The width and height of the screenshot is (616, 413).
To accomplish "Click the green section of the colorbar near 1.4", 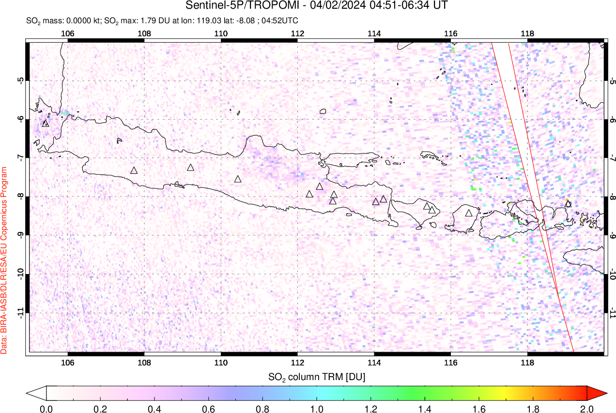I will 425,393.
